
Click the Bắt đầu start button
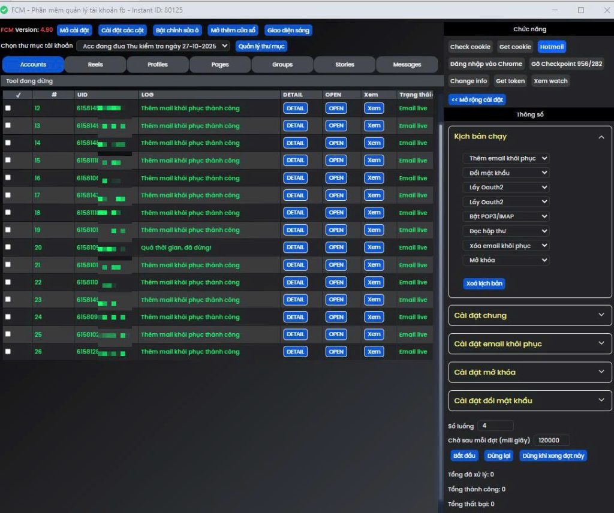[464, 456]
